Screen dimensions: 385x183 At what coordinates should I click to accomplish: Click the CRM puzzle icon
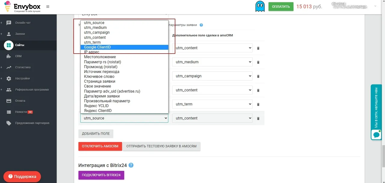9,56
